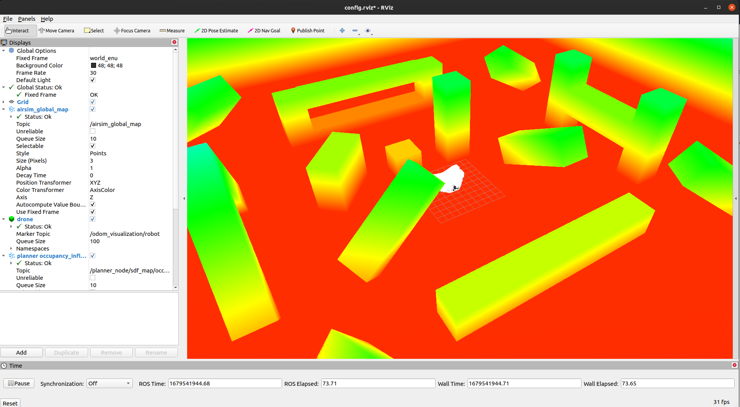Select the Style value Points
The height and width of the screenshot is (407, 740).
98,153
